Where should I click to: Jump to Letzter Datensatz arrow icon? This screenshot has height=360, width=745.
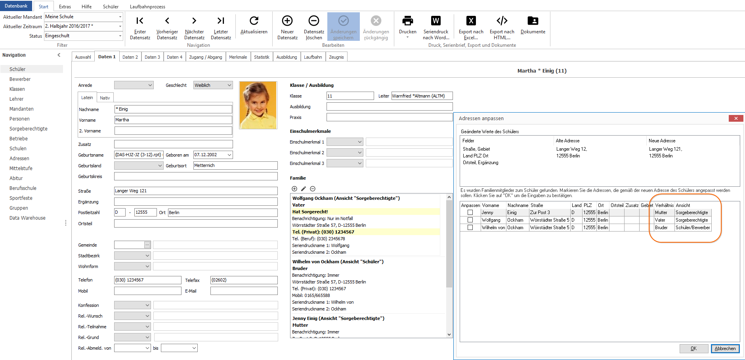(221, 21)
